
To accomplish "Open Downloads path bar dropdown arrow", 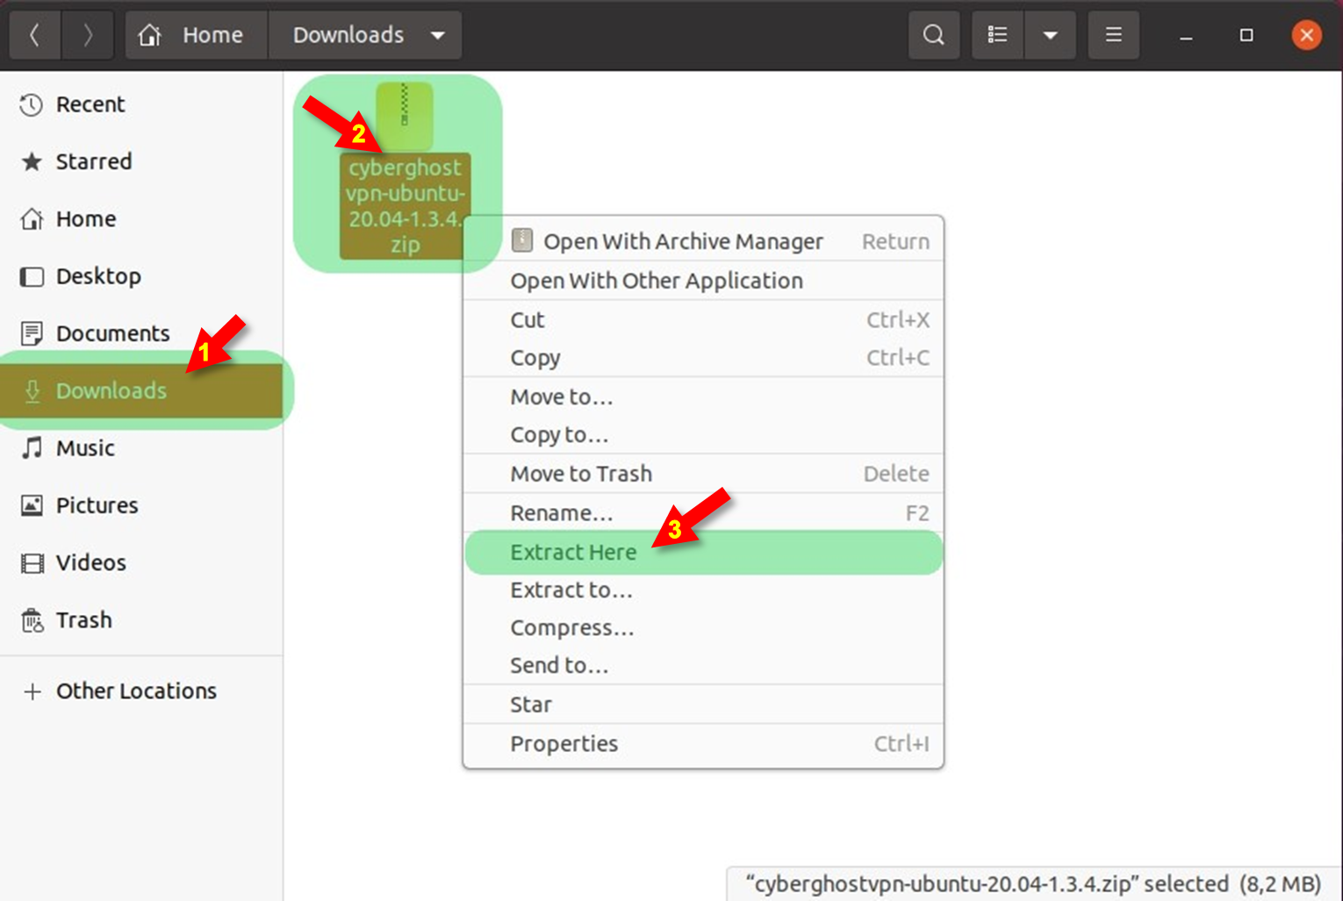I will tap(437, 36).
